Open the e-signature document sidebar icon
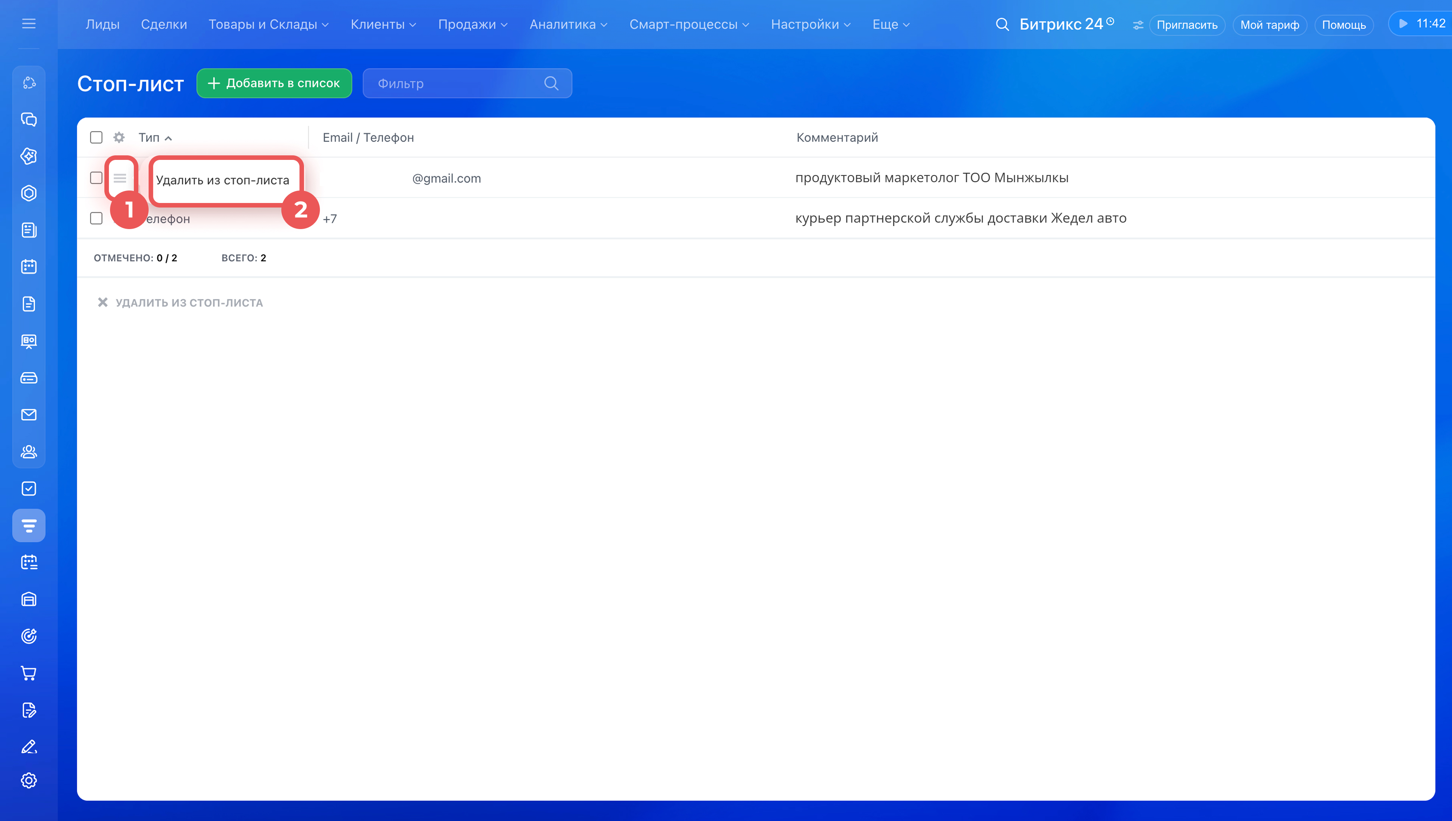The height and width of the screenshot is (821, 1452). point(29,710)
